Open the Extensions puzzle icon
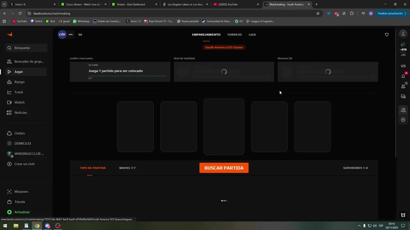This screenshot has height=230, width=410. 352,13
